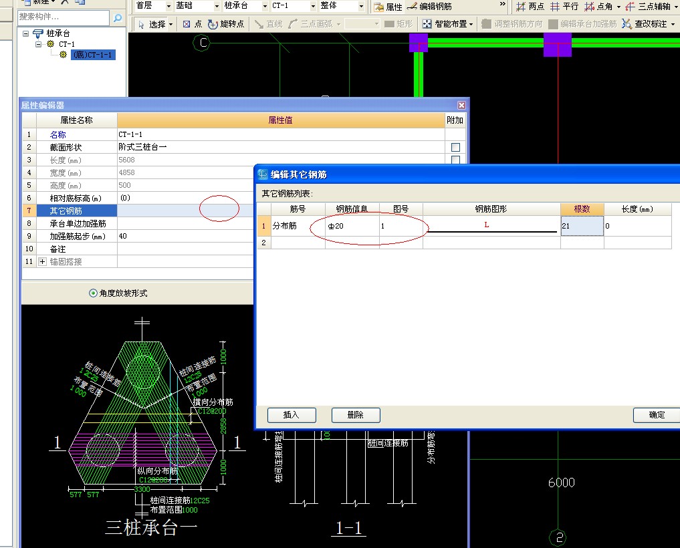The height and width of the screenshot is (548, 680).
Task: Collapse the 桩承台 tree node
Action: click(26, 33)
